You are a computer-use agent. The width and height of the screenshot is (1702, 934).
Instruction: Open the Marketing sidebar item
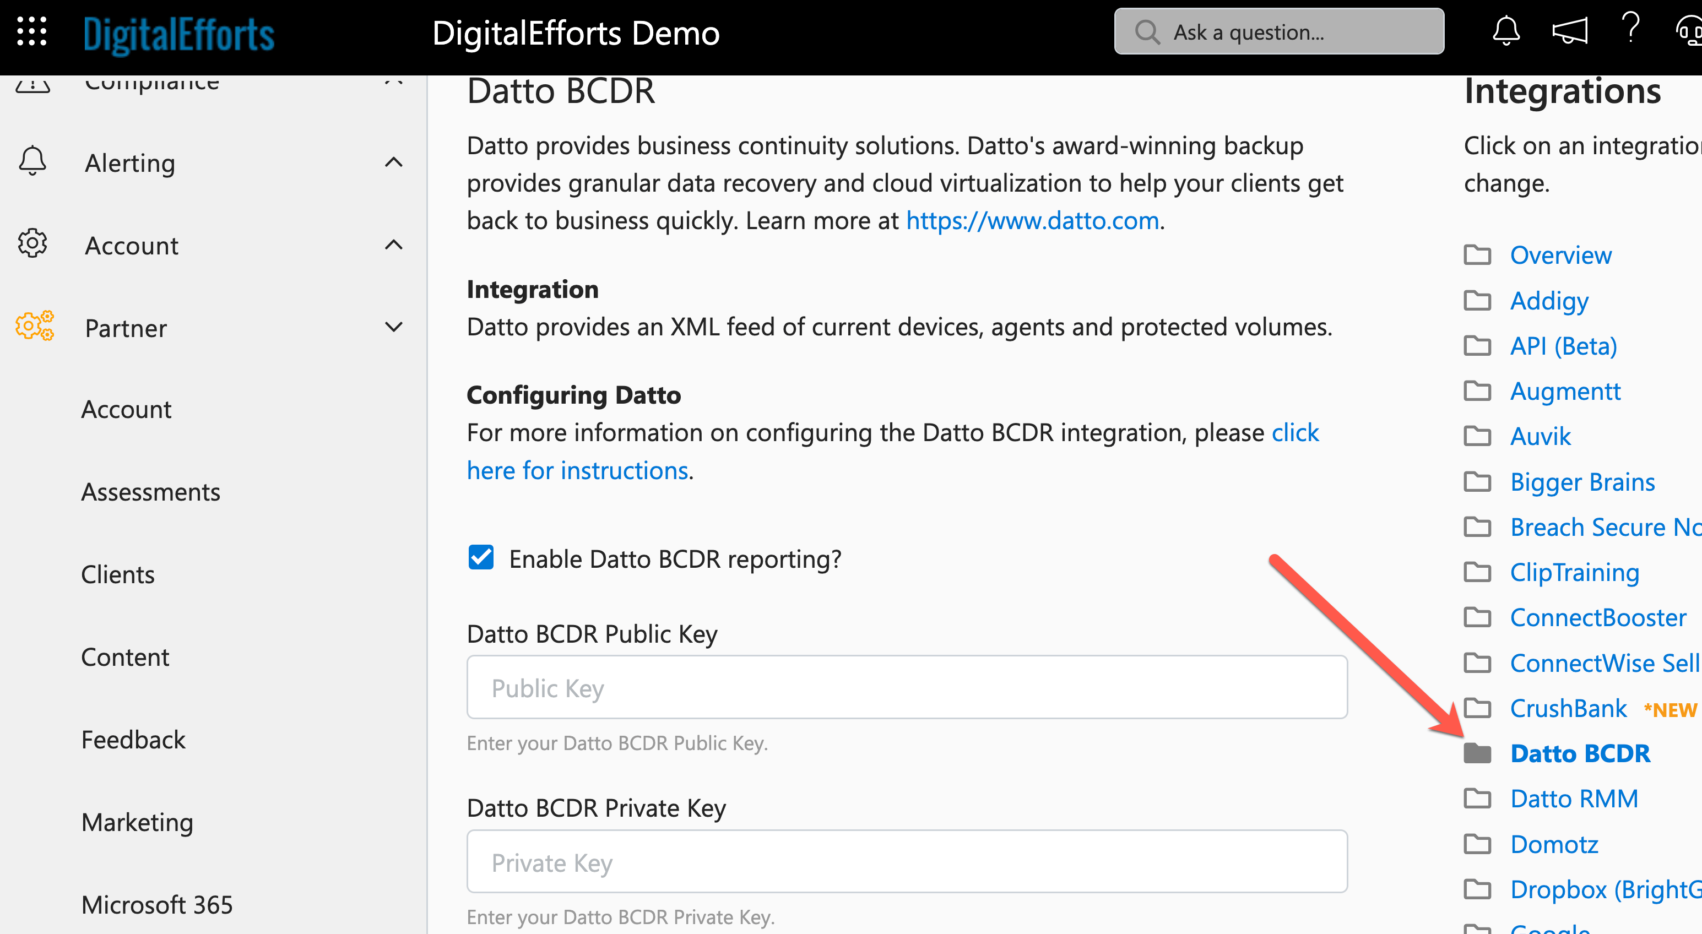pyautogui.click(x=138, y=822)
